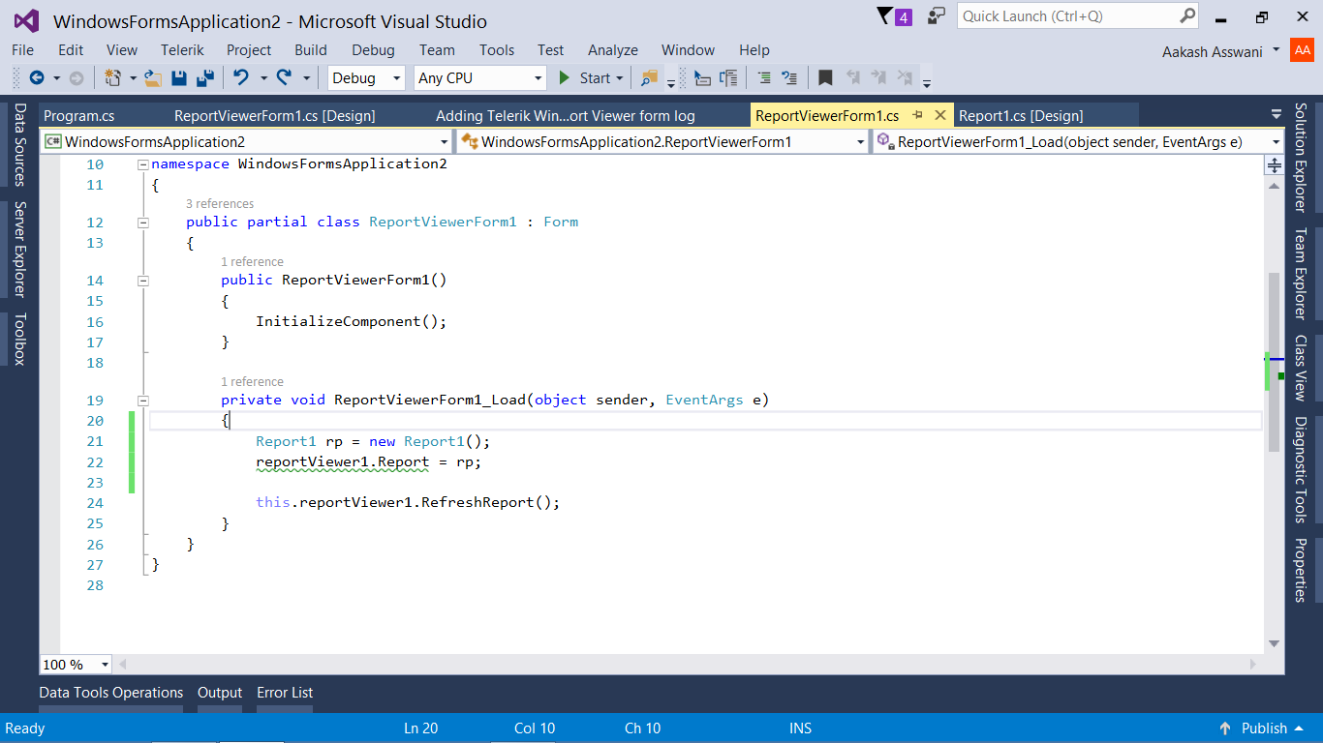The width and height of the screenshot is (1323, 743).
Task: Open the notifications flag icon
Action: pos(884,16)
